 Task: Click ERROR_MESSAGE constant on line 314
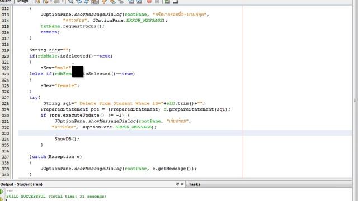(x=144, y=20)
